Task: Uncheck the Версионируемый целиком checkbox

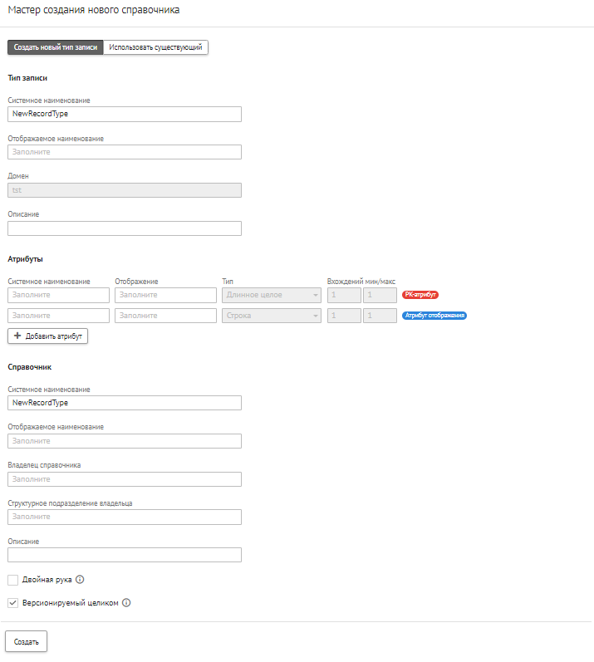Action: [12, 603]
